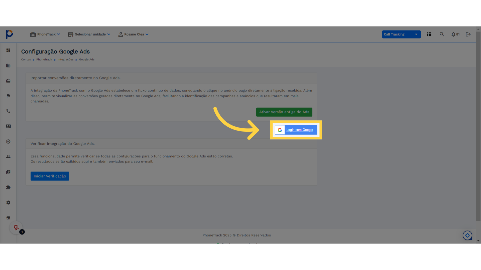Open the round help widget in the bottom-right corner

[x=467, y=235]
